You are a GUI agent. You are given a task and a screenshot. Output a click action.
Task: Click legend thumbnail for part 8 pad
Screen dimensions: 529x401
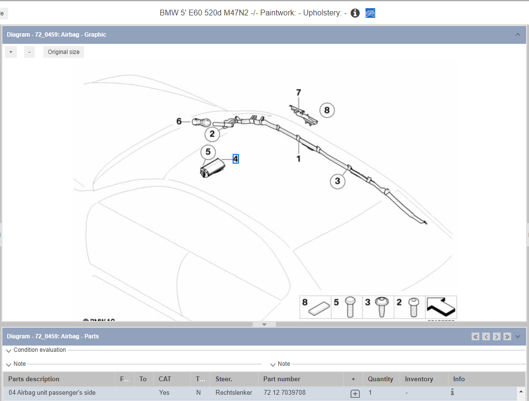click(x=315, y=307)
